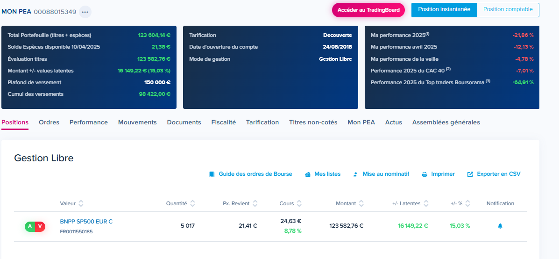Open Guide des ordres de Bourse link
Viewport: 559px width, 259px height.
[255, 174]
